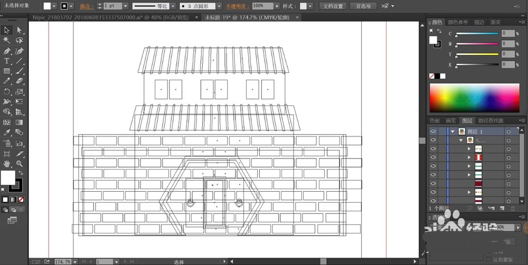Open the 样式 graphic style dropdown
Screen dimensions: 528x265
point(310,6)
